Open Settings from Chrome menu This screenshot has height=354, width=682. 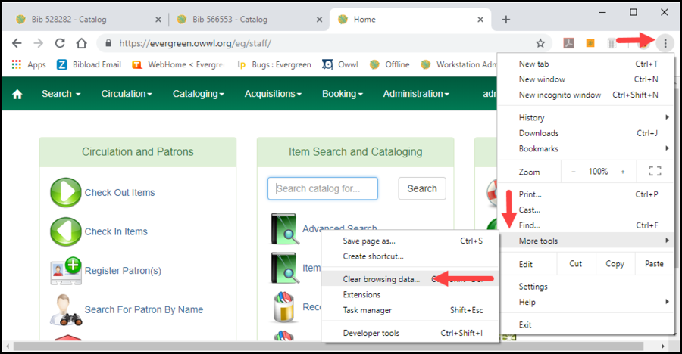(x=587, y=286)
